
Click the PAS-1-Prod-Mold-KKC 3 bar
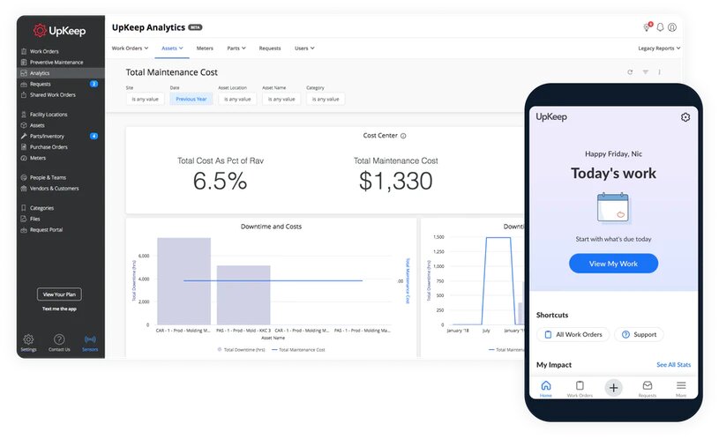click(243, 295)
